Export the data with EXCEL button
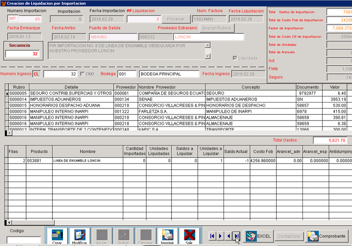 [x=259, y=236]
